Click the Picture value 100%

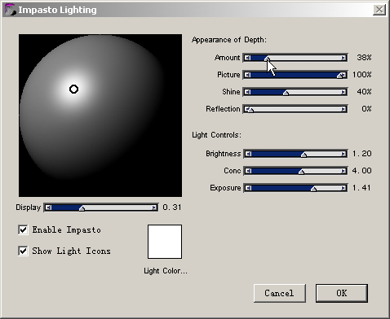[x=362, y=75]
